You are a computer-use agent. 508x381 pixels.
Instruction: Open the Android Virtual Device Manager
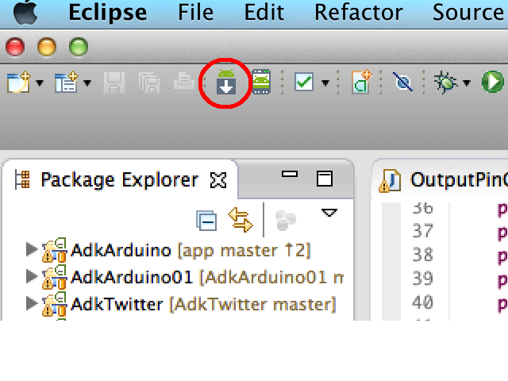click(261, 82)
